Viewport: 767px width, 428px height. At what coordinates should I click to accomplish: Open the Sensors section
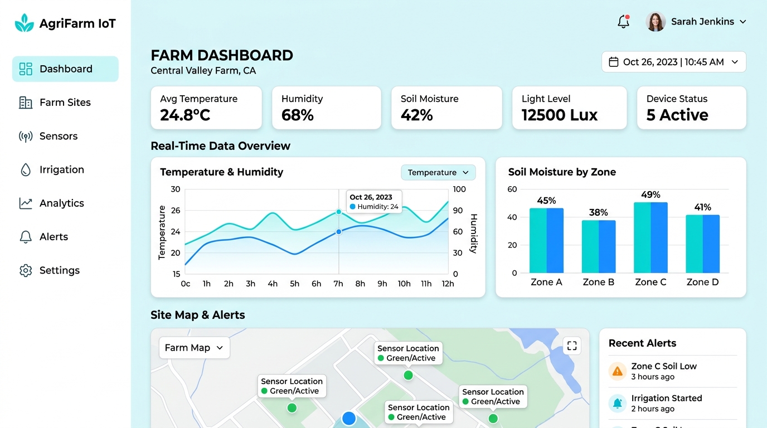click(65, 136)
